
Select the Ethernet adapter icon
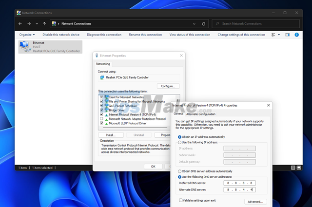(25, 47)
